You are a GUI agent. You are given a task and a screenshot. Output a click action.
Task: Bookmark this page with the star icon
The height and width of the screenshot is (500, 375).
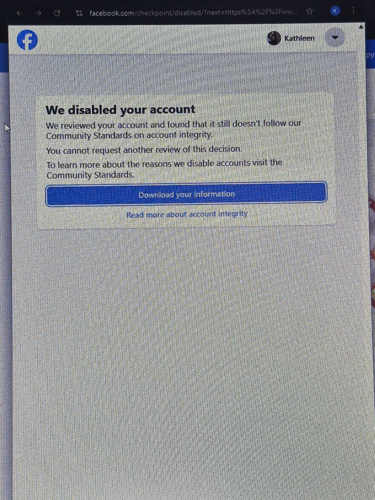[309, 11]
